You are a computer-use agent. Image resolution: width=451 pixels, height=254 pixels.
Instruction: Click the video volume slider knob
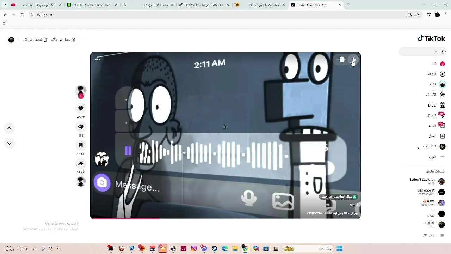(342, 60)
